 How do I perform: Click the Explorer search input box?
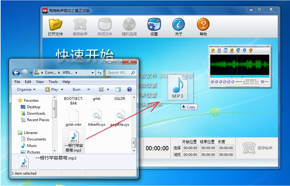tap(118, 73)
